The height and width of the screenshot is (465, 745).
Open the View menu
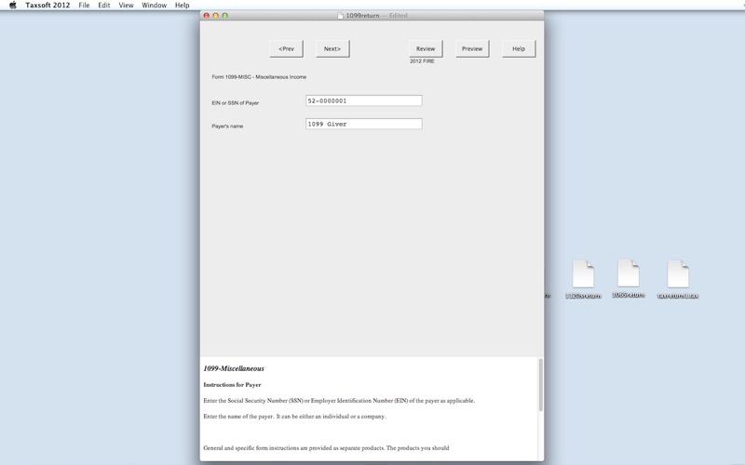[x=126, y=6]
